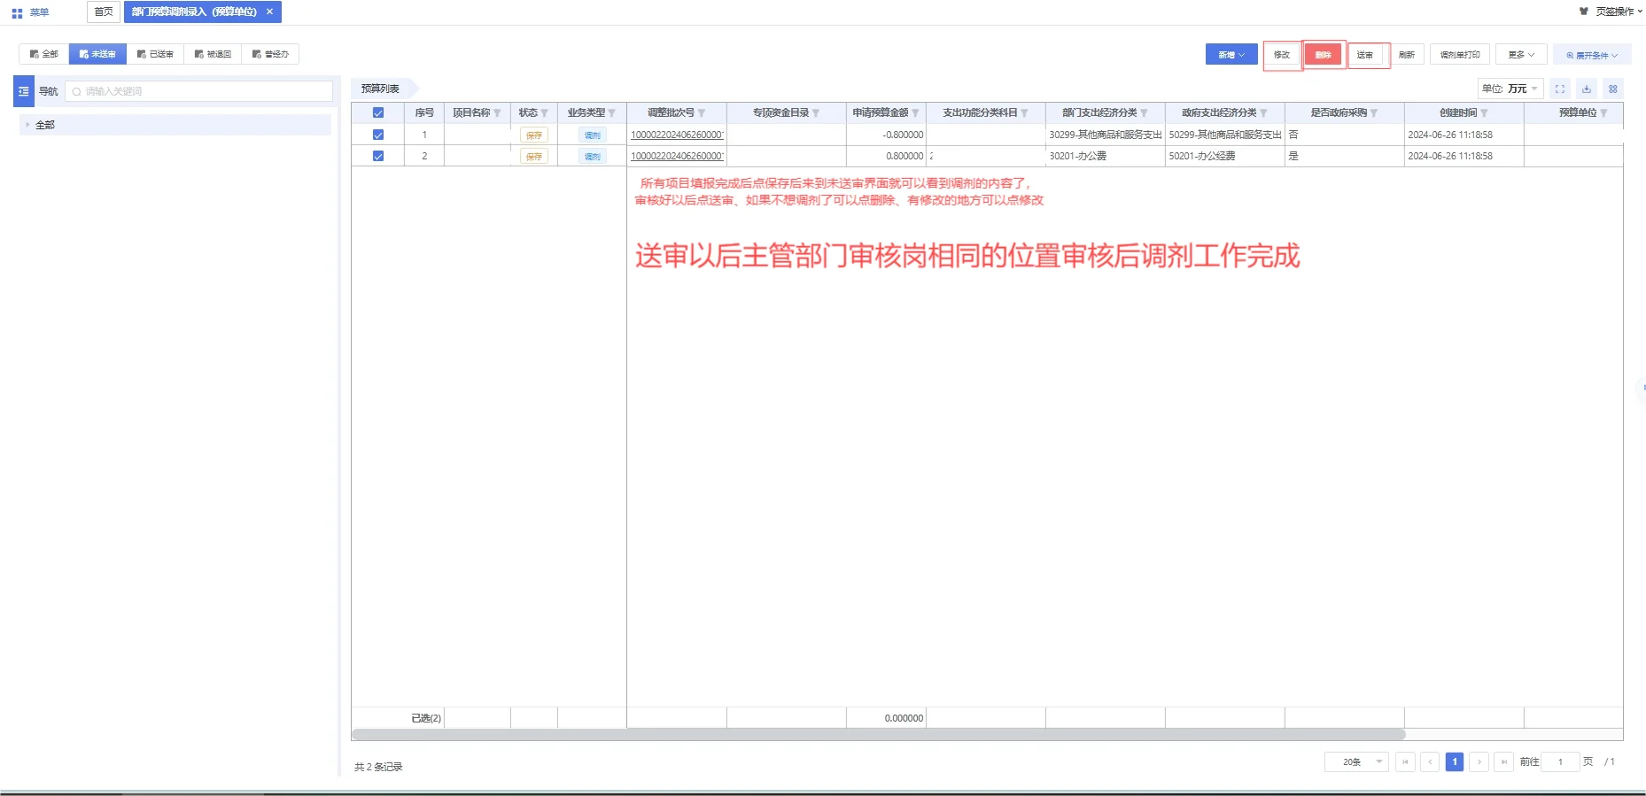Viewport: 1646px width, 796px height.
Task: Go to first page of results
Action: point(1405,761)
